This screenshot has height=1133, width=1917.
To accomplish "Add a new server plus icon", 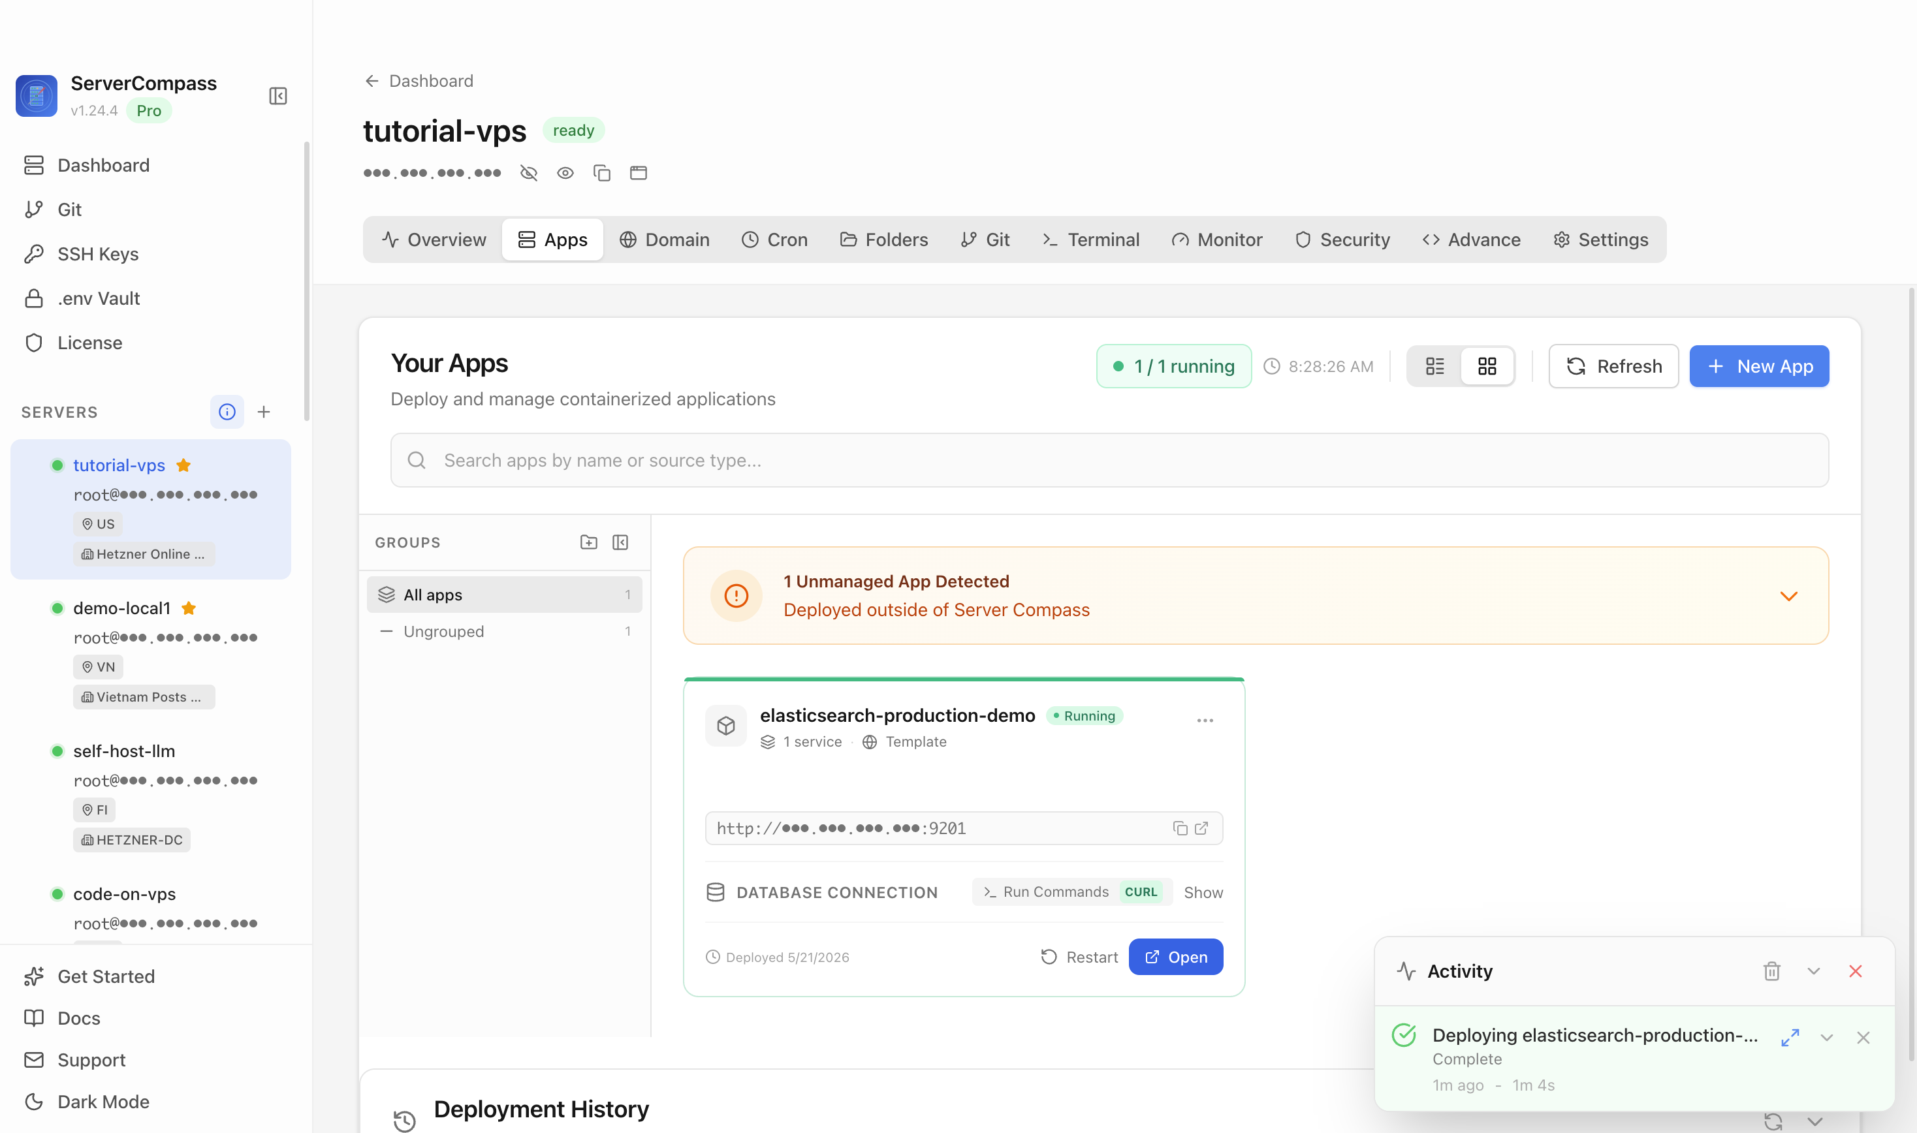I will pyautogui.click(x=264, y=412).
